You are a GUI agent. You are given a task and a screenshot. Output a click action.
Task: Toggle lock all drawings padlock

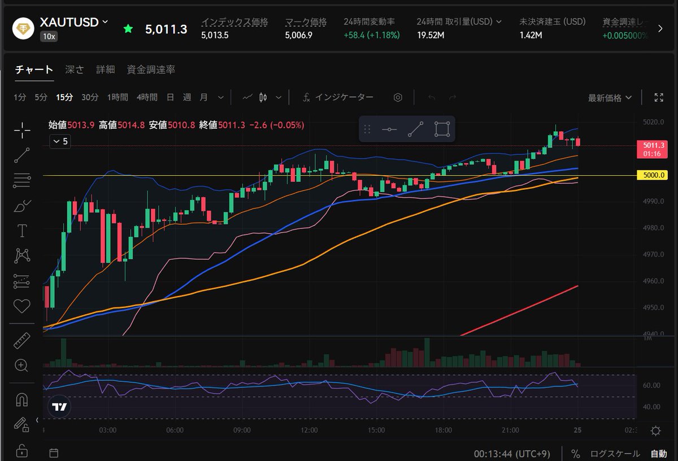coord(22,450)
